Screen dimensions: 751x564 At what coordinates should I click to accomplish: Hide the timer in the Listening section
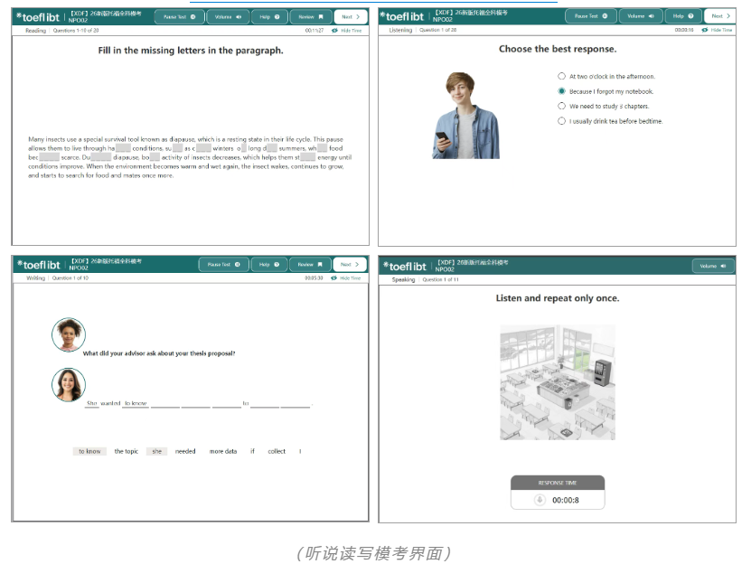(717, 30)
